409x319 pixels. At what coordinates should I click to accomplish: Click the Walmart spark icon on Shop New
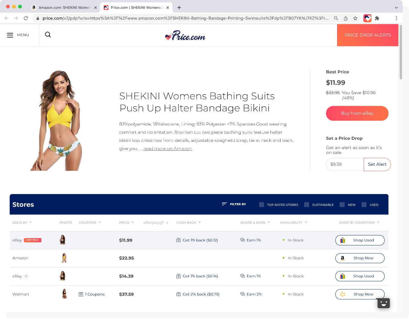[342, 294]
